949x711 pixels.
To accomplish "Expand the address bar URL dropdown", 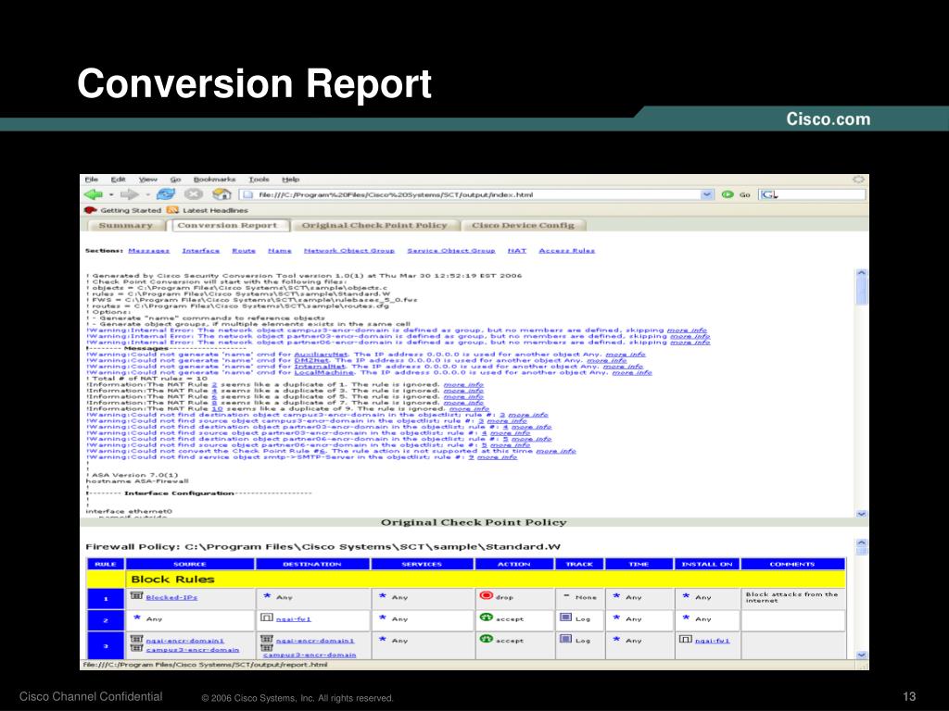I will (706, 194).
